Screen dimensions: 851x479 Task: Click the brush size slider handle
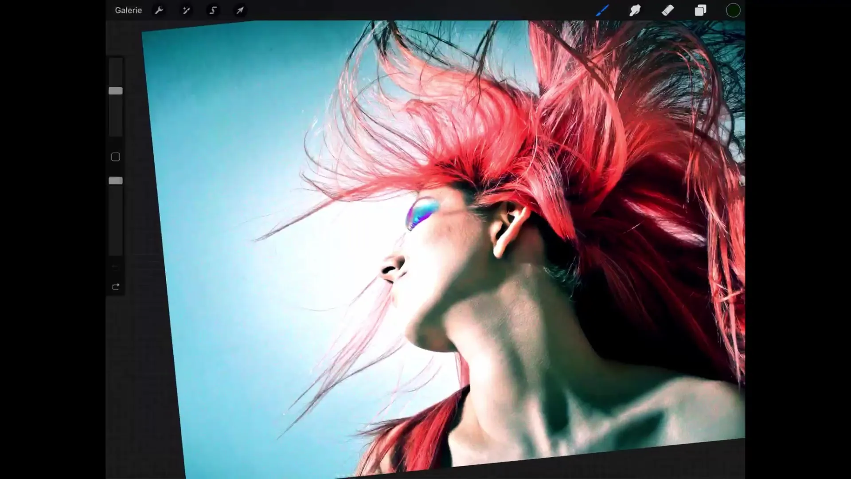pos(116,91)
